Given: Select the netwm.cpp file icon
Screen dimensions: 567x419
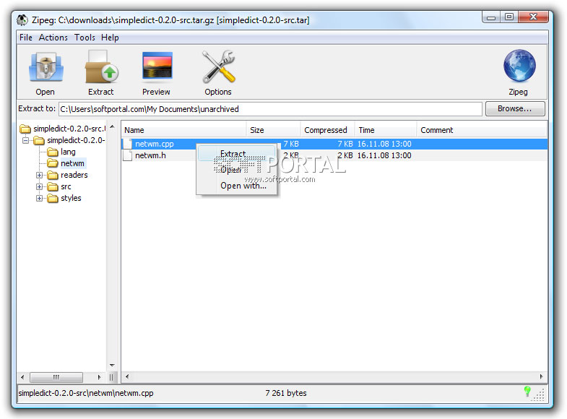Looking at the screenshot, I should coord(127,144).
